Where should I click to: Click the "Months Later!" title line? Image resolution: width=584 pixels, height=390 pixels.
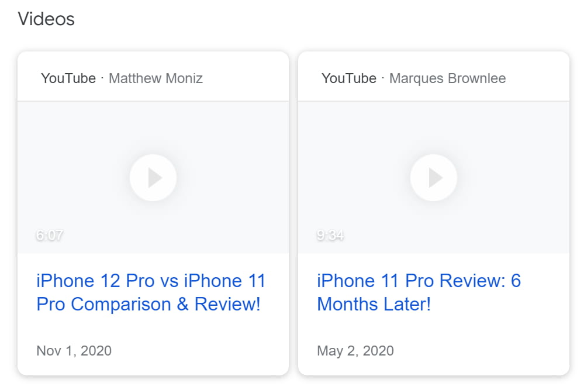click(374, 305)
